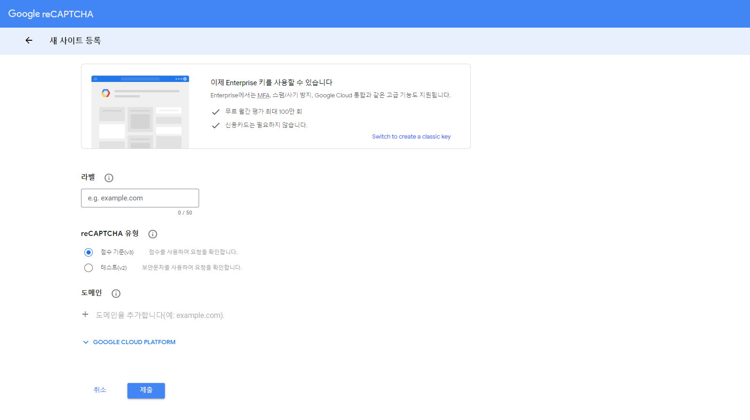
Task: Open the 라벨 info icon
Action: click(x=109, y=178)
